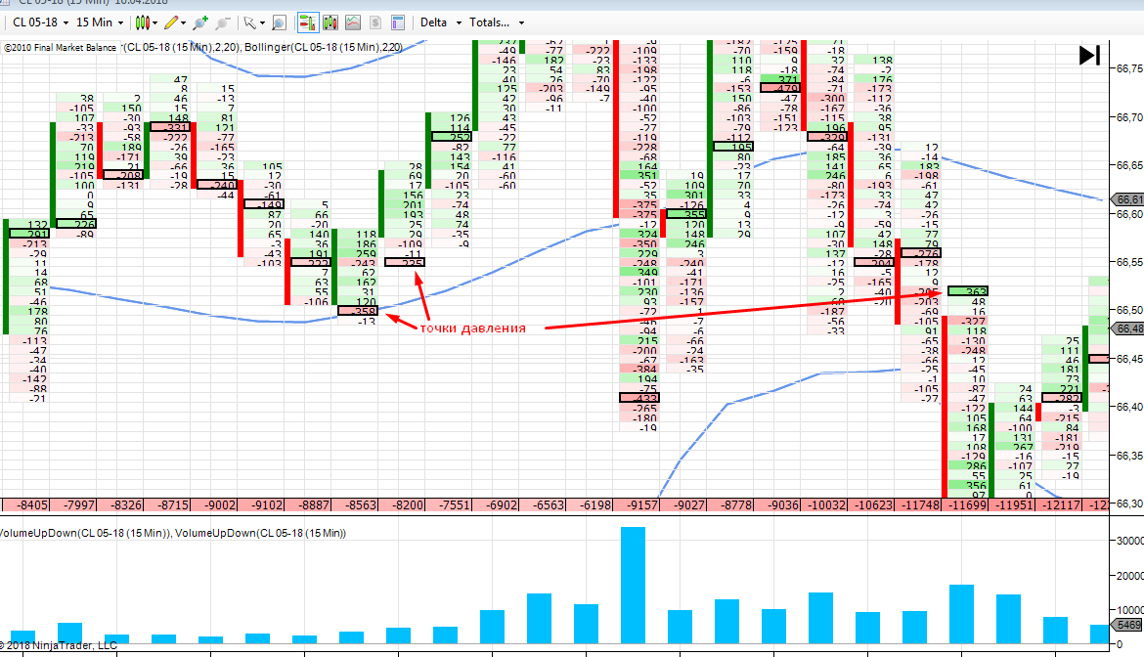Open the zoom frame magnifier icon
Viewport: 1144px width, 657px height.
coord(279,22)
